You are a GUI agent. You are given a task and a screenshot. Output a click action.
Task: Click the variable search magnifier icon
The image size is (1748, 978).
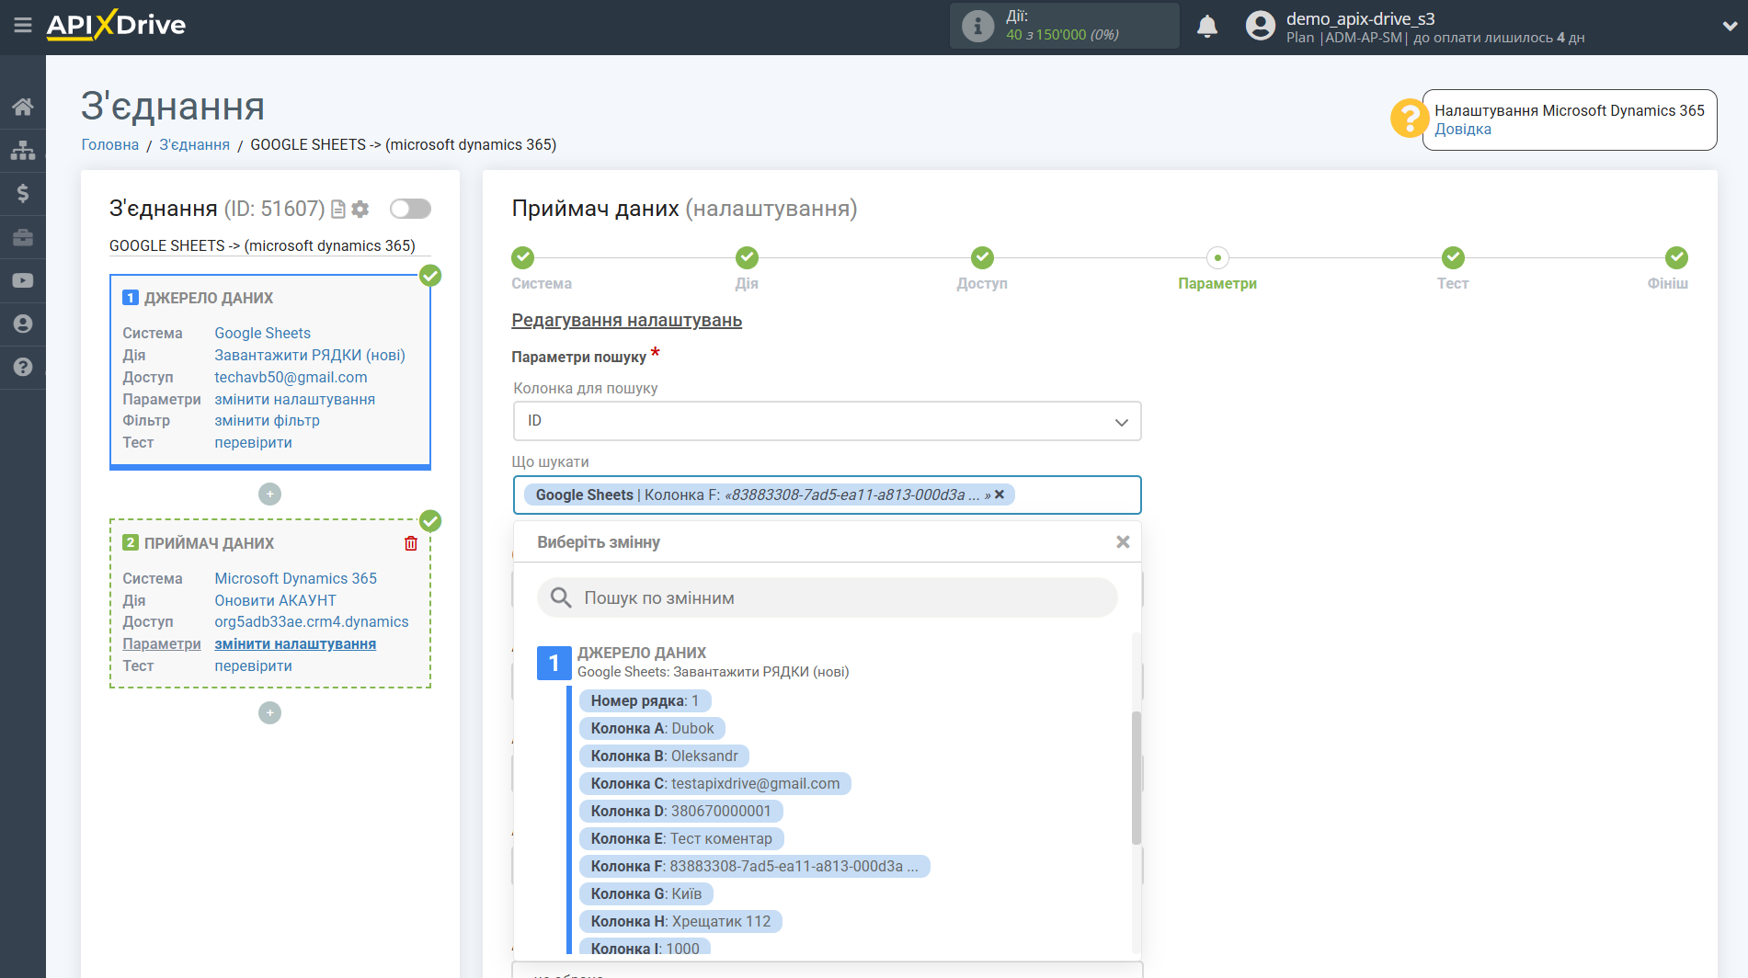[561, 598]
